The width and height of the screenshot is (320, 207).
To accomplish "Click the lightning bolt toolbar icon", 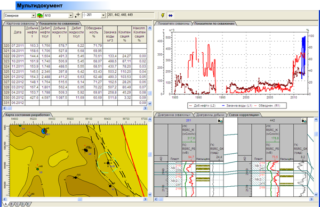I will (163, 15).
